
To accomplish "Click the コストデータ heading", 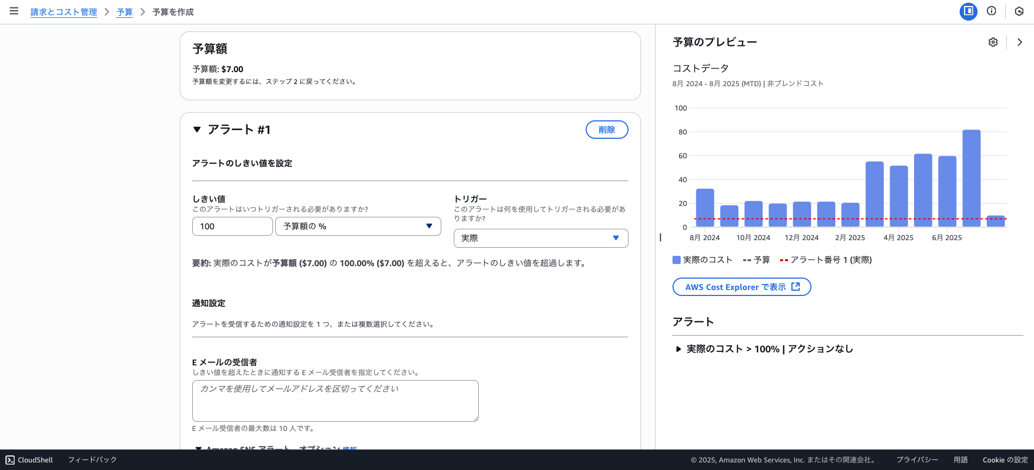I will (x=701, y=68).
